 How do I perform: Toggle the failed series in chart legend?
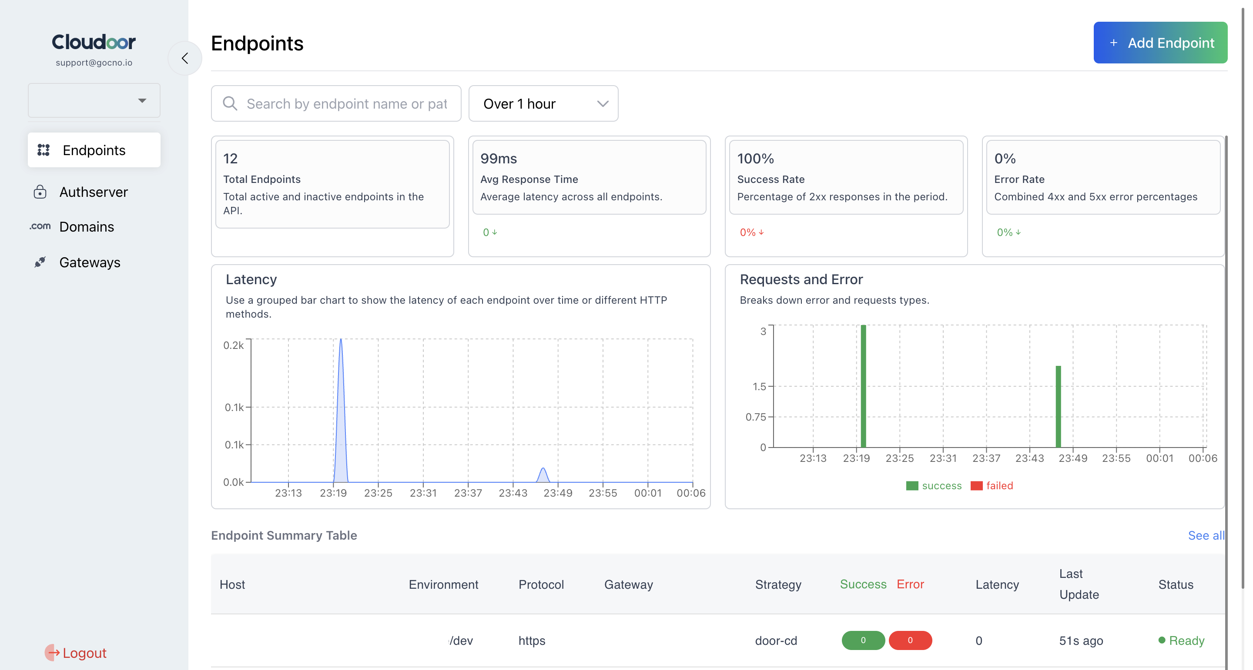point(992,485)
